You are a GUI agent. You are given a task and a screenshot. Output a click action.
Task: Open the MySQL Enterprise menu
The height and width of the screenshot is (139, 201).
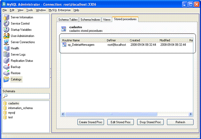59,10
